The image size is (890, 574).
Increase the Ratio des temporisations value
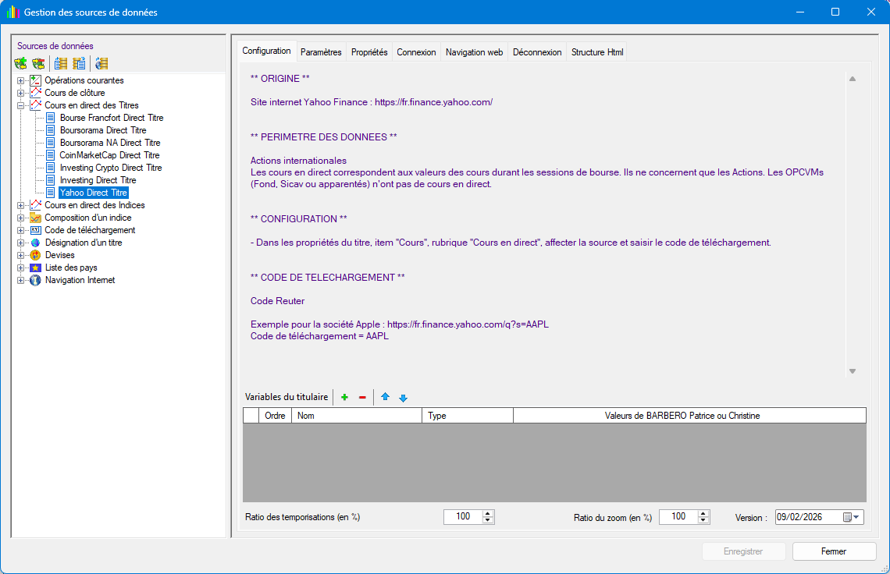tap(488, 513)
